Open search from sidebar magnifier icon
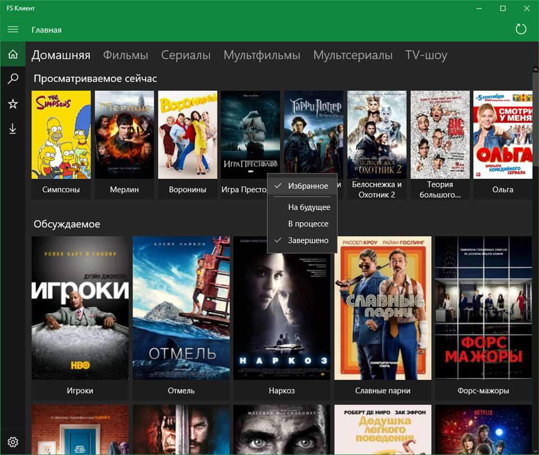 tap(13, 79)
